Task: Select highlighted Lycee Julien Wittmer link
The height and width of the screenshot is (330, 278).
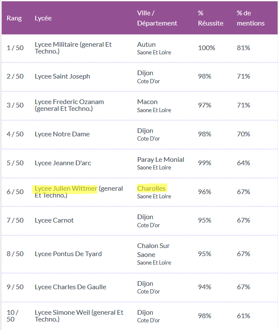Action: (66, 189)
